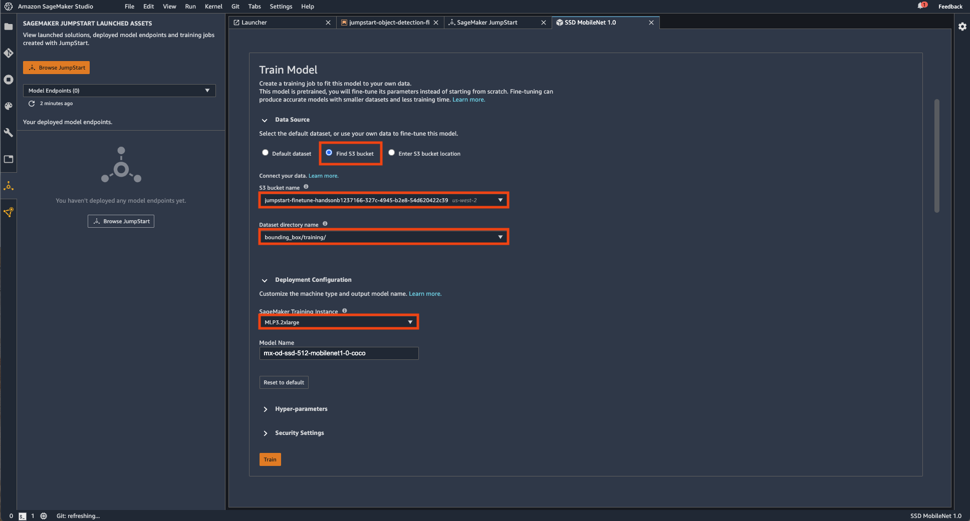Viewport: 970px width, 521px height.
Task: Click the refresh icon next to 2 minutes ago
Action: tap(32, 104)
